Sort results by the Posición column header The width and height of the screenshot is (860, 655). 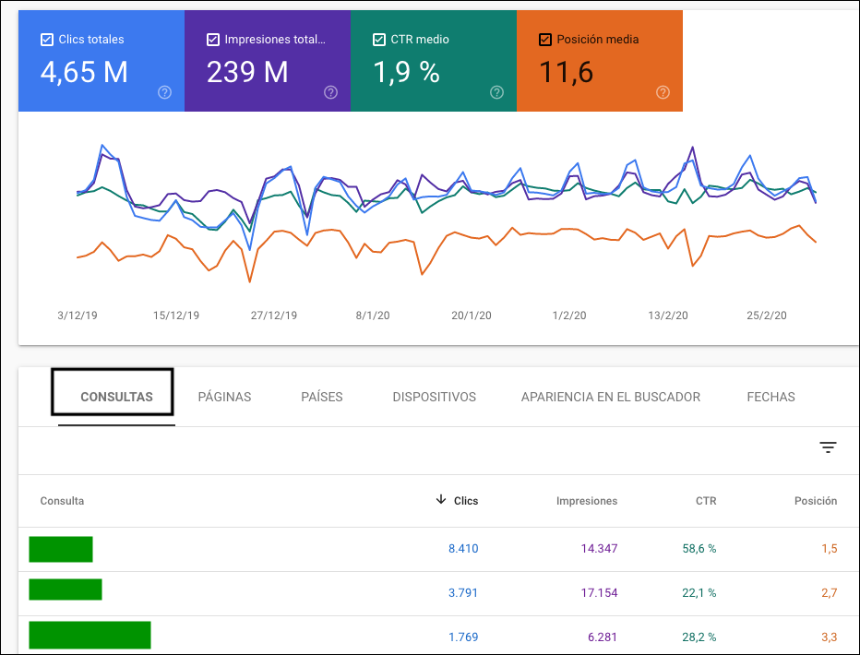pos(816,501)
